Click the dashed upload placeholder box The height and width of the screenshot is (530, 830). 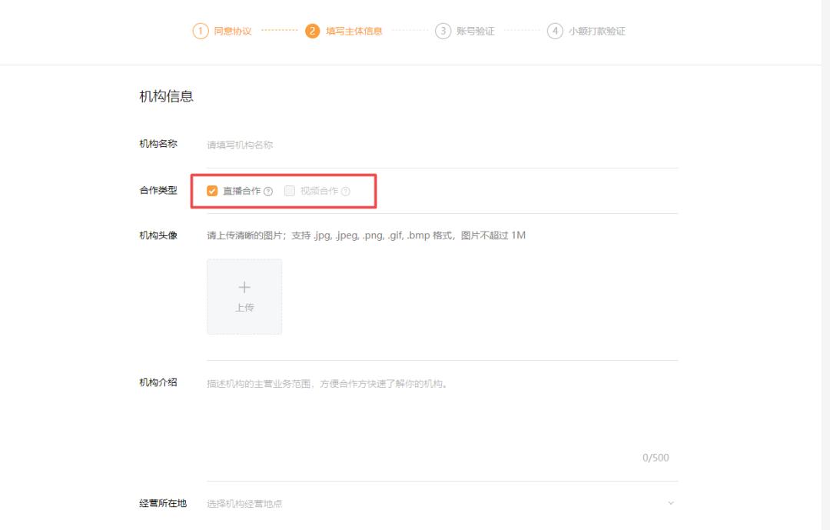pos(244,297)
